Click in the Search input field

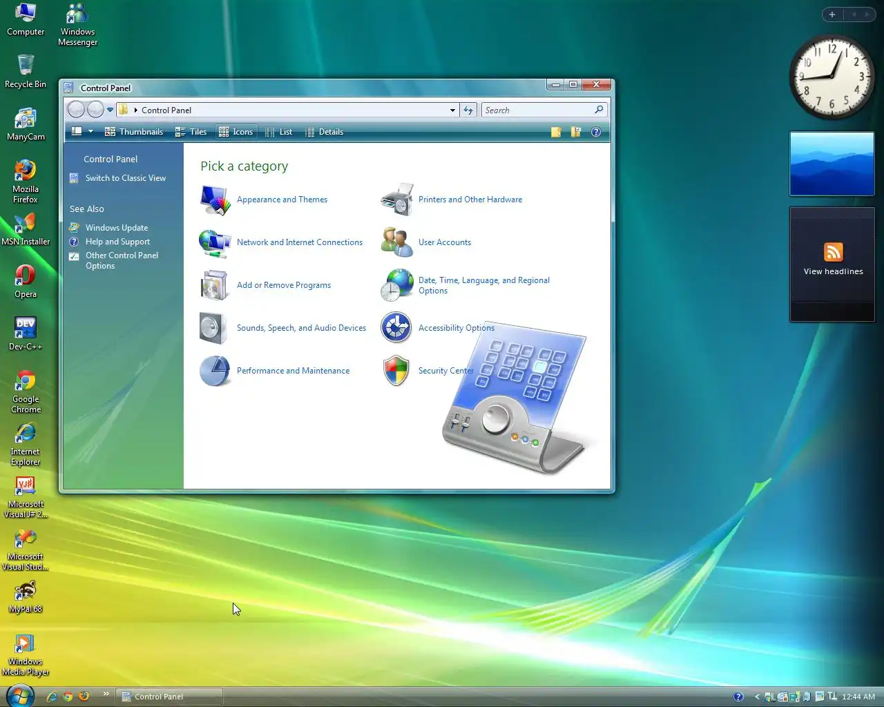[x=538, y=110]
